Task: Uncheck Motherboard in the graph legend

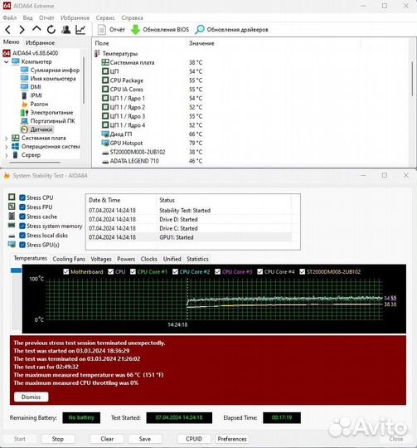Action: click(x=66, y=271)
